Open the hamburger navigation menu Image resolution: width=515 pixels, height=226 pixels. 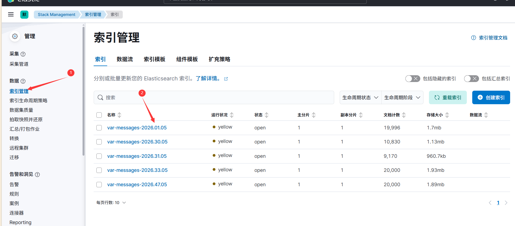coord(11,14)
